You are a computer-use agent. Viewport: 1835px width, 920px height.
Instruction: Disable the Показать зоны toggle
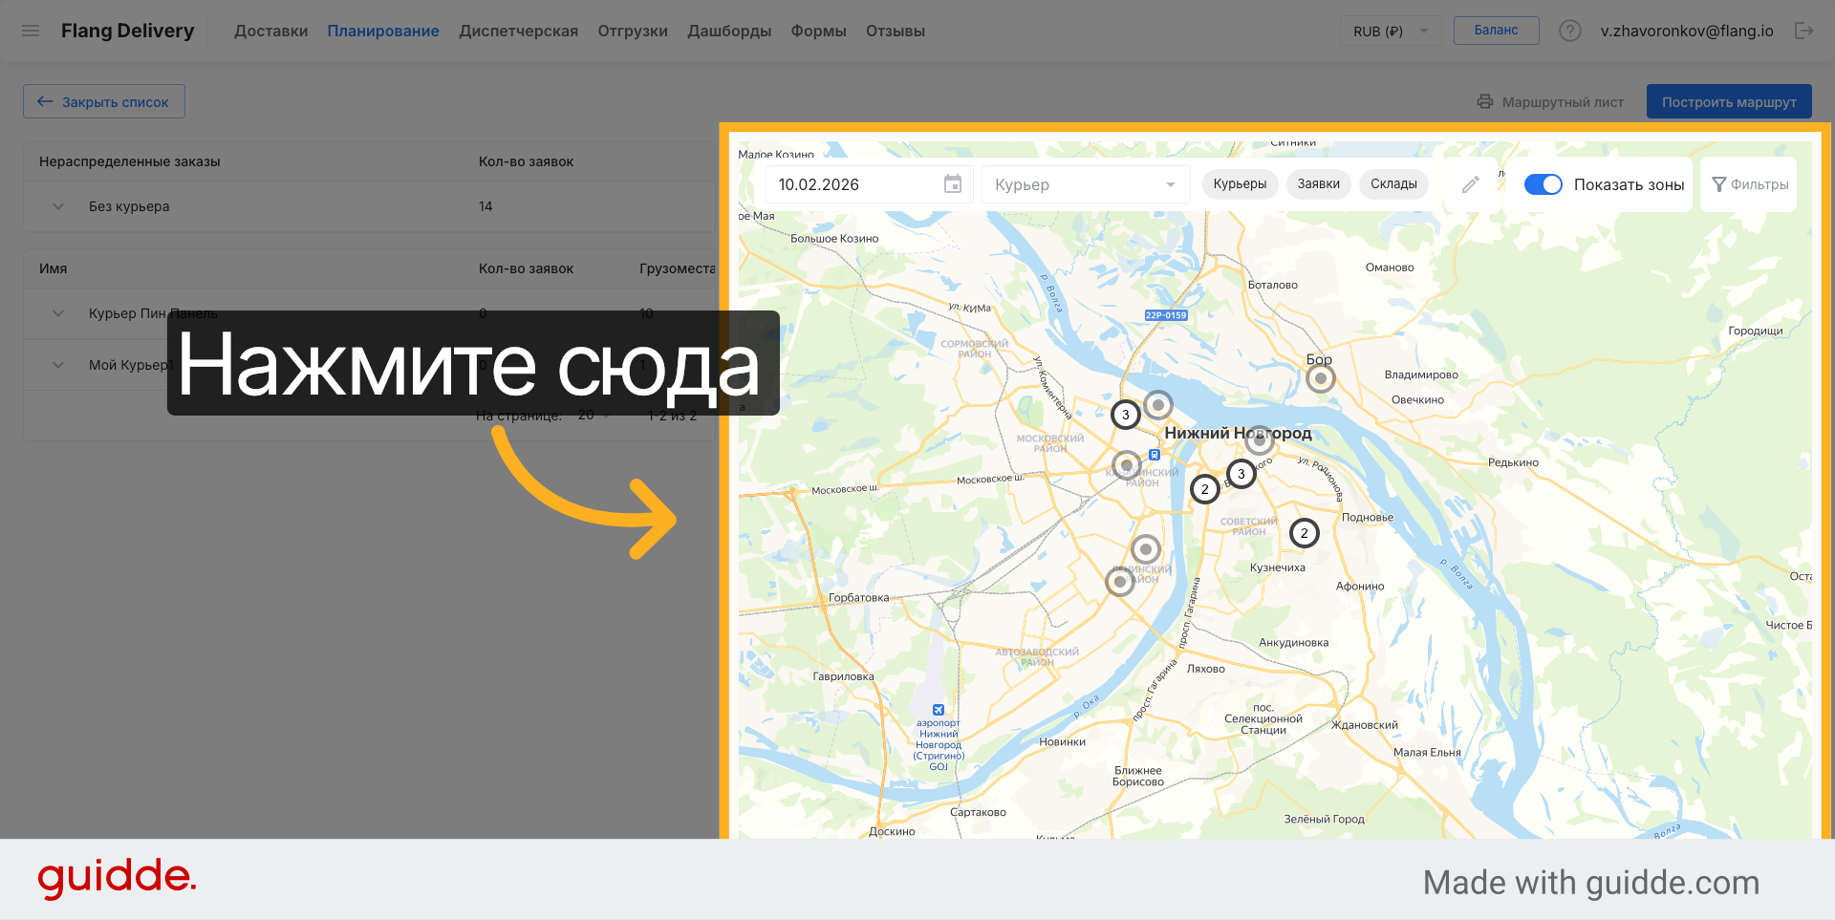coord(1543,183)
